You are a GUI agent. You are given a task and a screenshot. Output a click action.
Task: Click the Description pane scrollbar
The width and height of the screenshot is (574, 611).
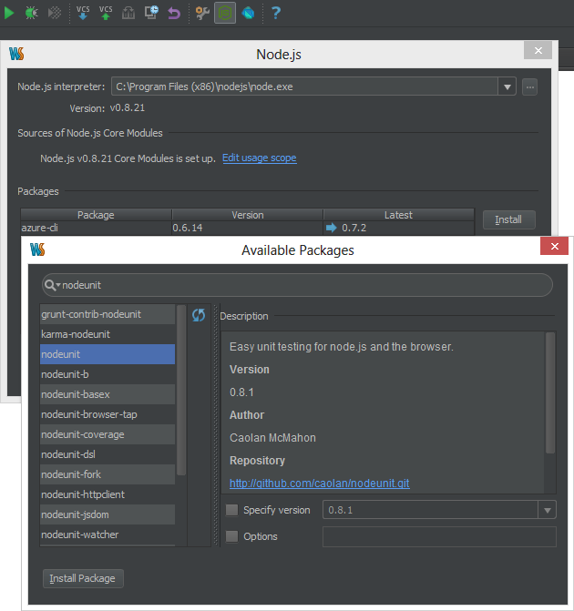coord(549,392)
